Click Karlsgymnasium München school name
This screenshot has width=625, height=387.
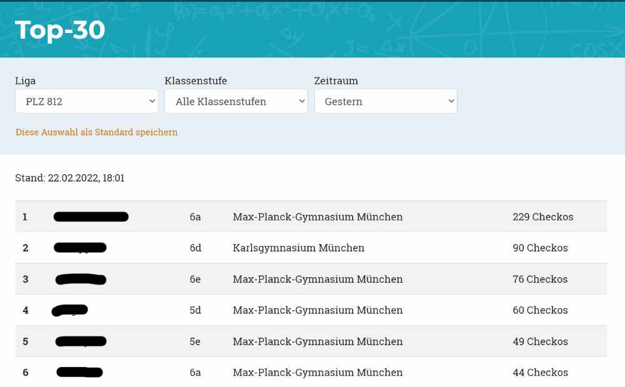point(298,248)
